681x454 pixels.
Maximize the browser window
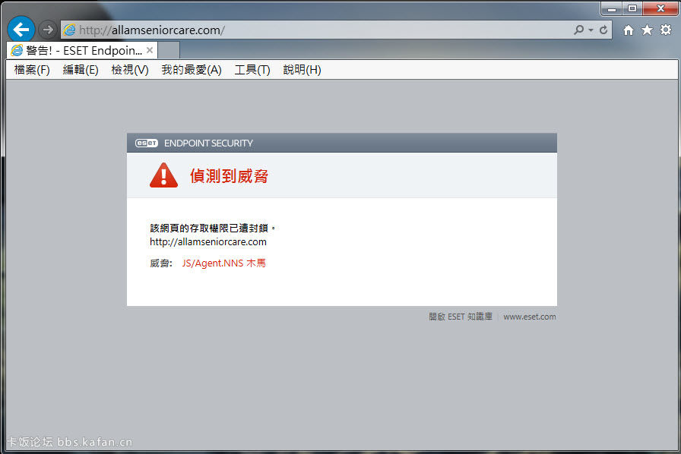coord(632,8)
